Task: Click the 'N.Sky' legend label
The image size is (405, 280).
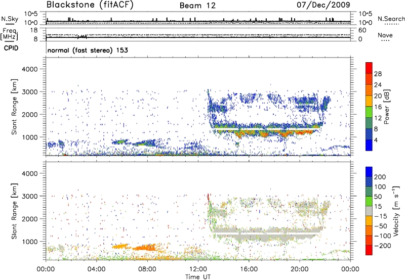Action: 10,19
